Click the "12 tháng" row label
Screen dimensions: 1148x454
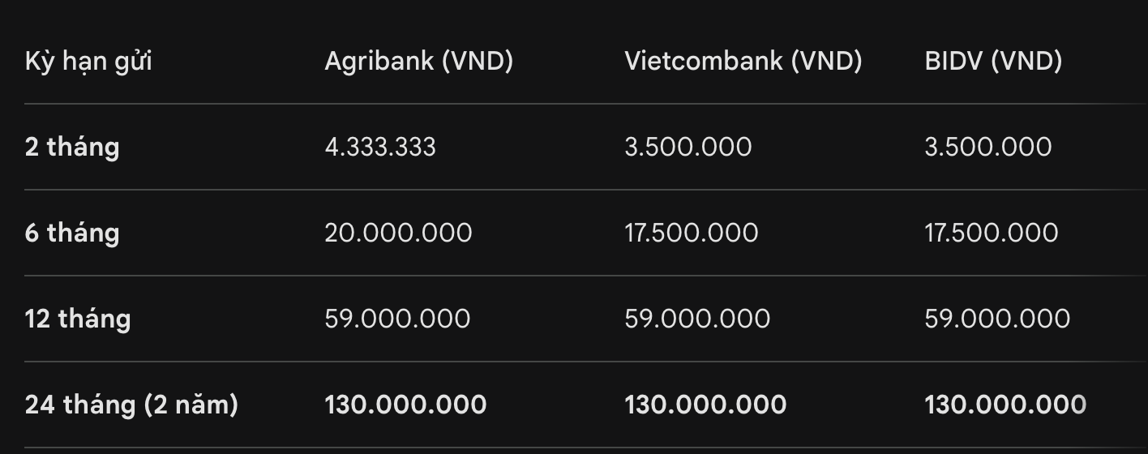point(78,319)
